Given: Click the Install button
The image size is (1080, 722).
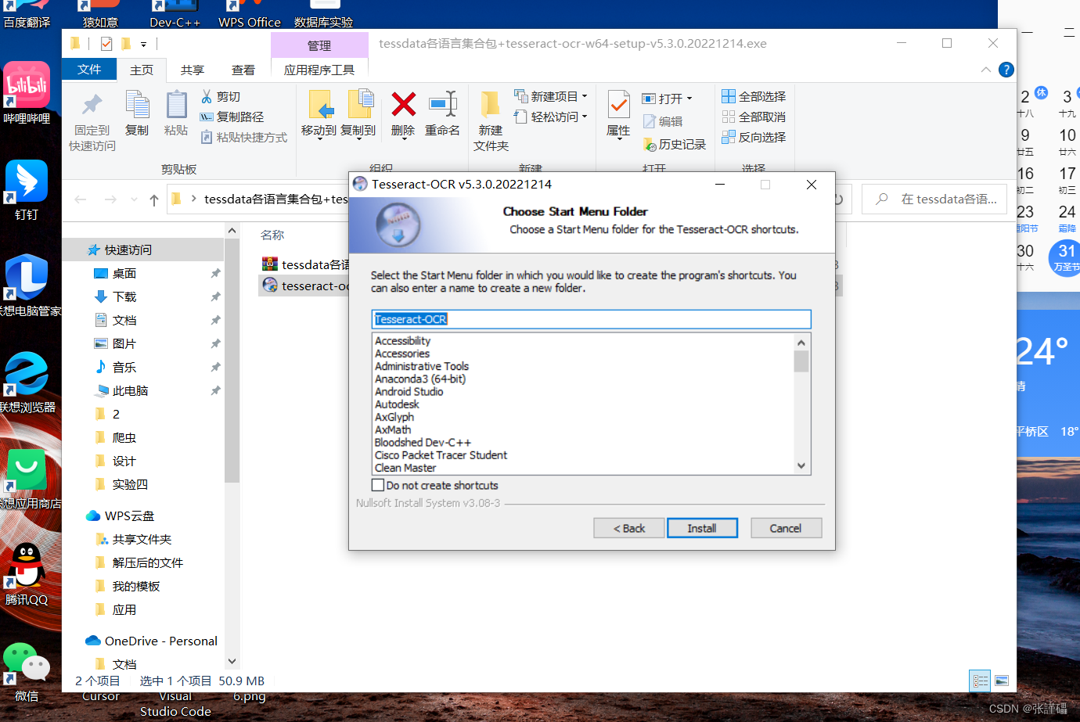Looking at the screenshot, I should point(702,527).
